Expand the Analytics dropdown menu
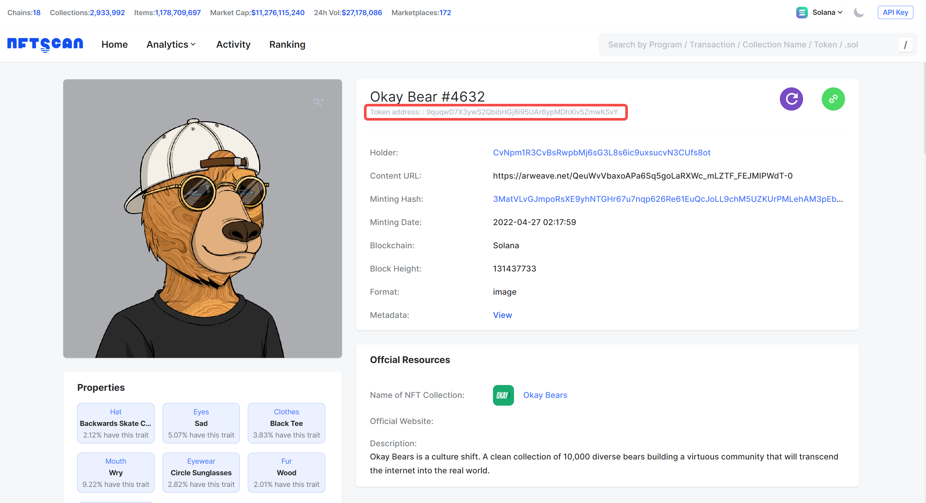926x503 pixels. point(171,44)
